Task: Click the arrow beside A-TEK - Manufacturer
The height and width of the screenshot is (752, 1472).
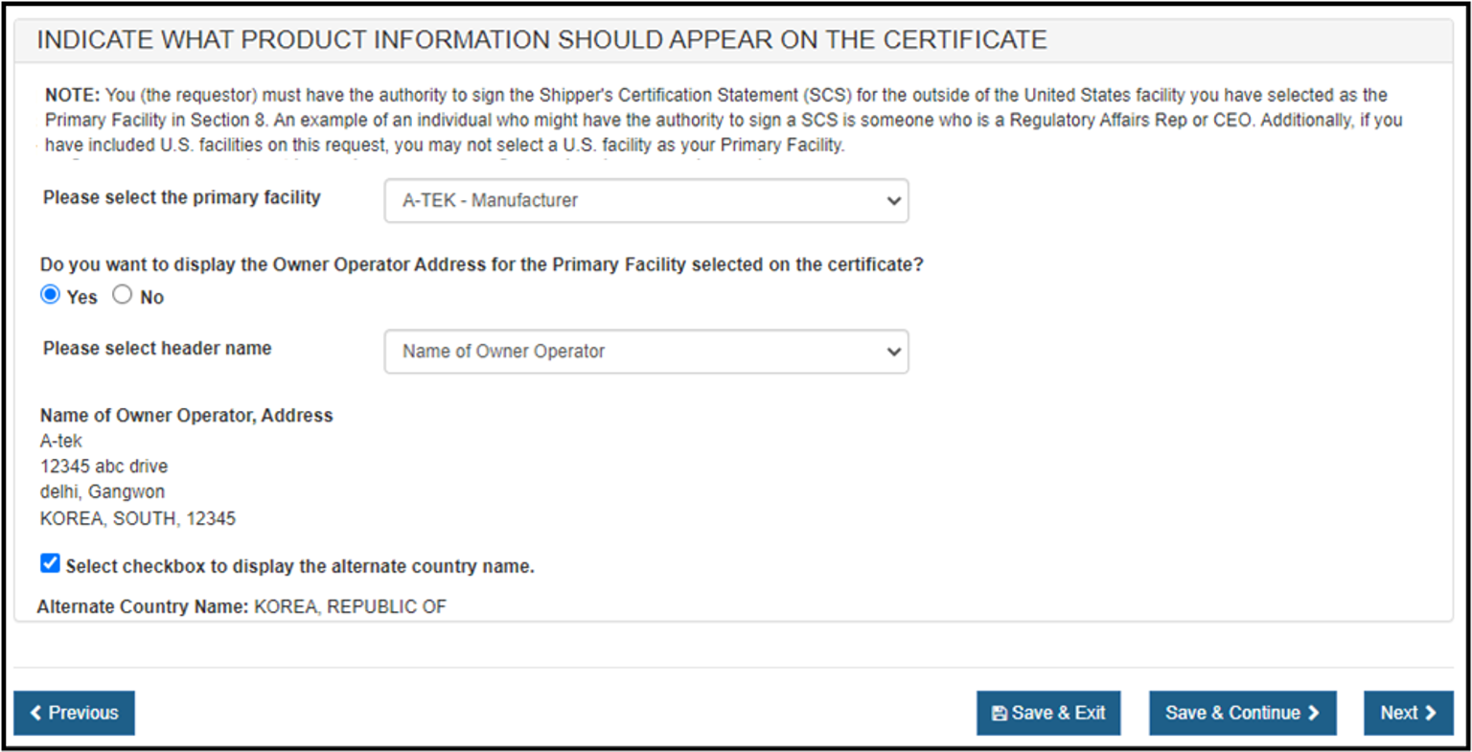Action: point(893,201)
